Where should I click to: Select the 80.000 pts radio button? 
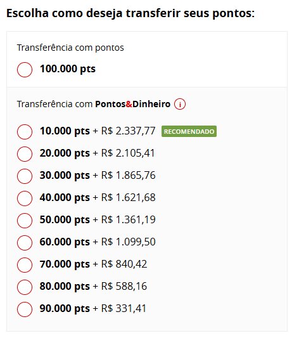(x=25, y=287)
